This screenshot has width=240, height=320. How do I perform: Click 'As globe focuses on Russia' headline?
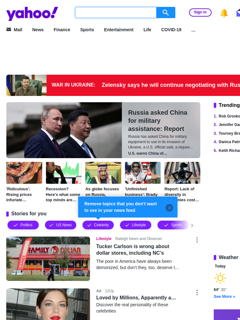[x=102, y=192]
